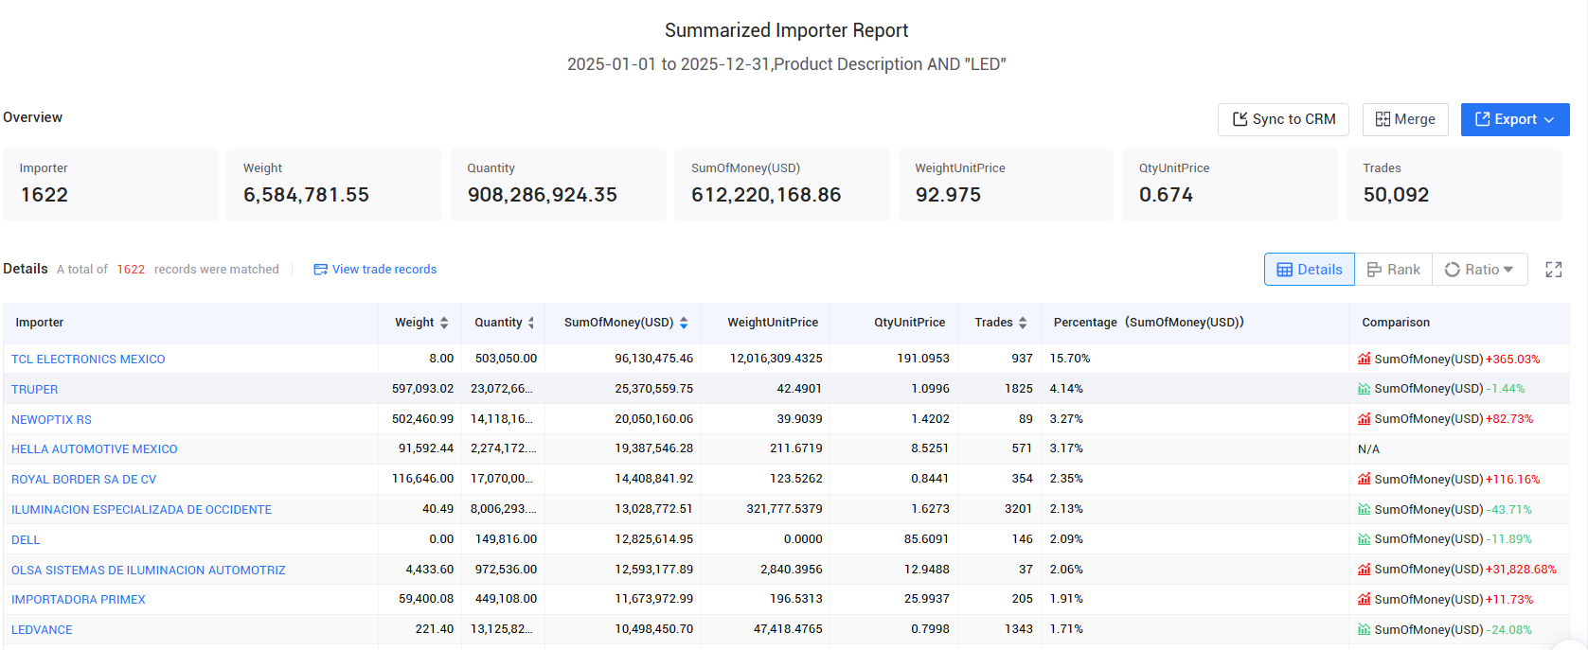Sort by the Weight column arrows
Screen dimensions: 1588x650
444,323
